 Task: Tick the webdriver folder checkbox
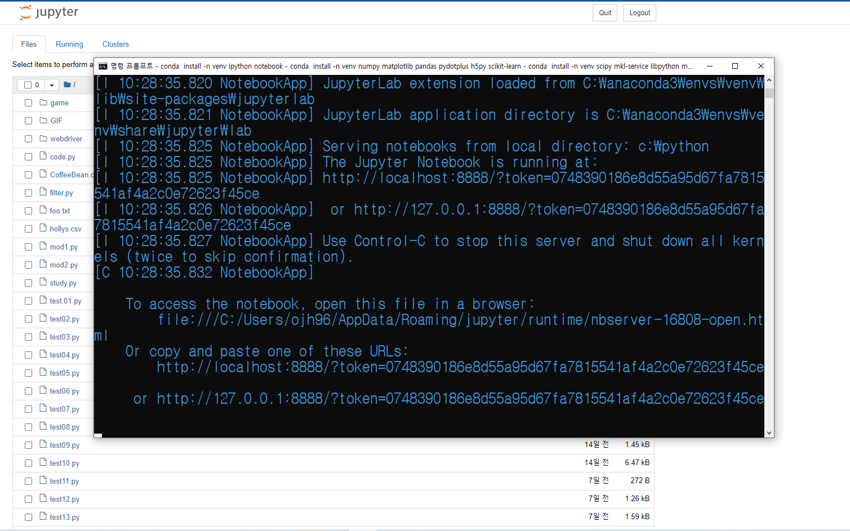click(x=28, y=139)
